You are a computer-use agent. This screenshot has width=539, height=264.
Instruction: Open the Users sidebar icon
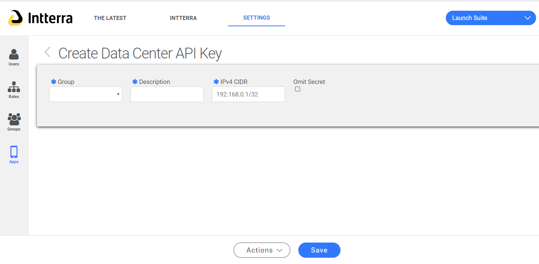click(x=14, y=57)
